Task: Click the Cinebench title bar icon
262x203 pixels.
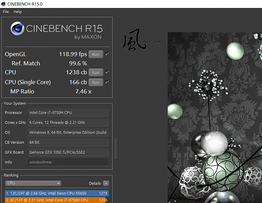Action: [x=3, y=4]
